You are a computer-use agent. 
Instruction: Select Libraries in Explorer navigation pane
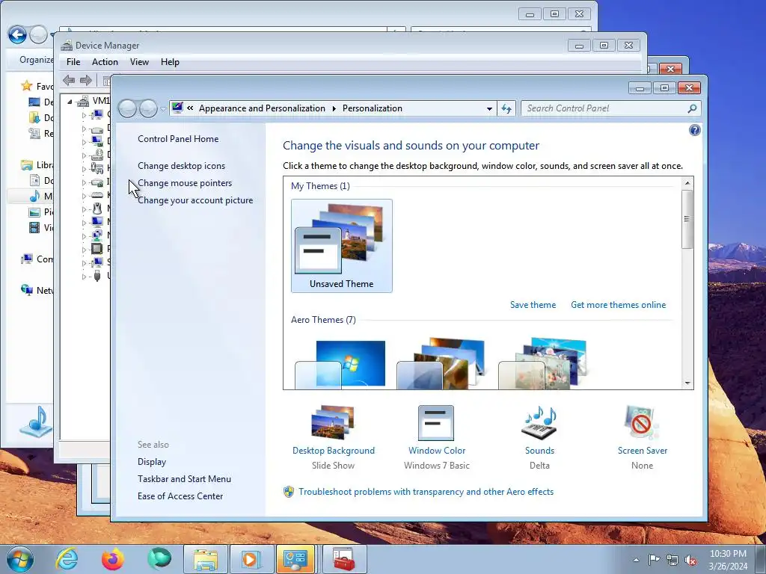point(37,165)
